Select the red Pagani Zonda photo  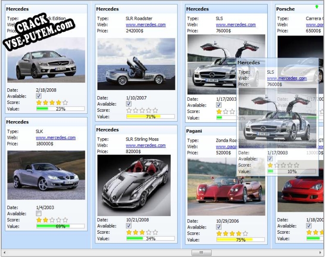click(226, 186)
